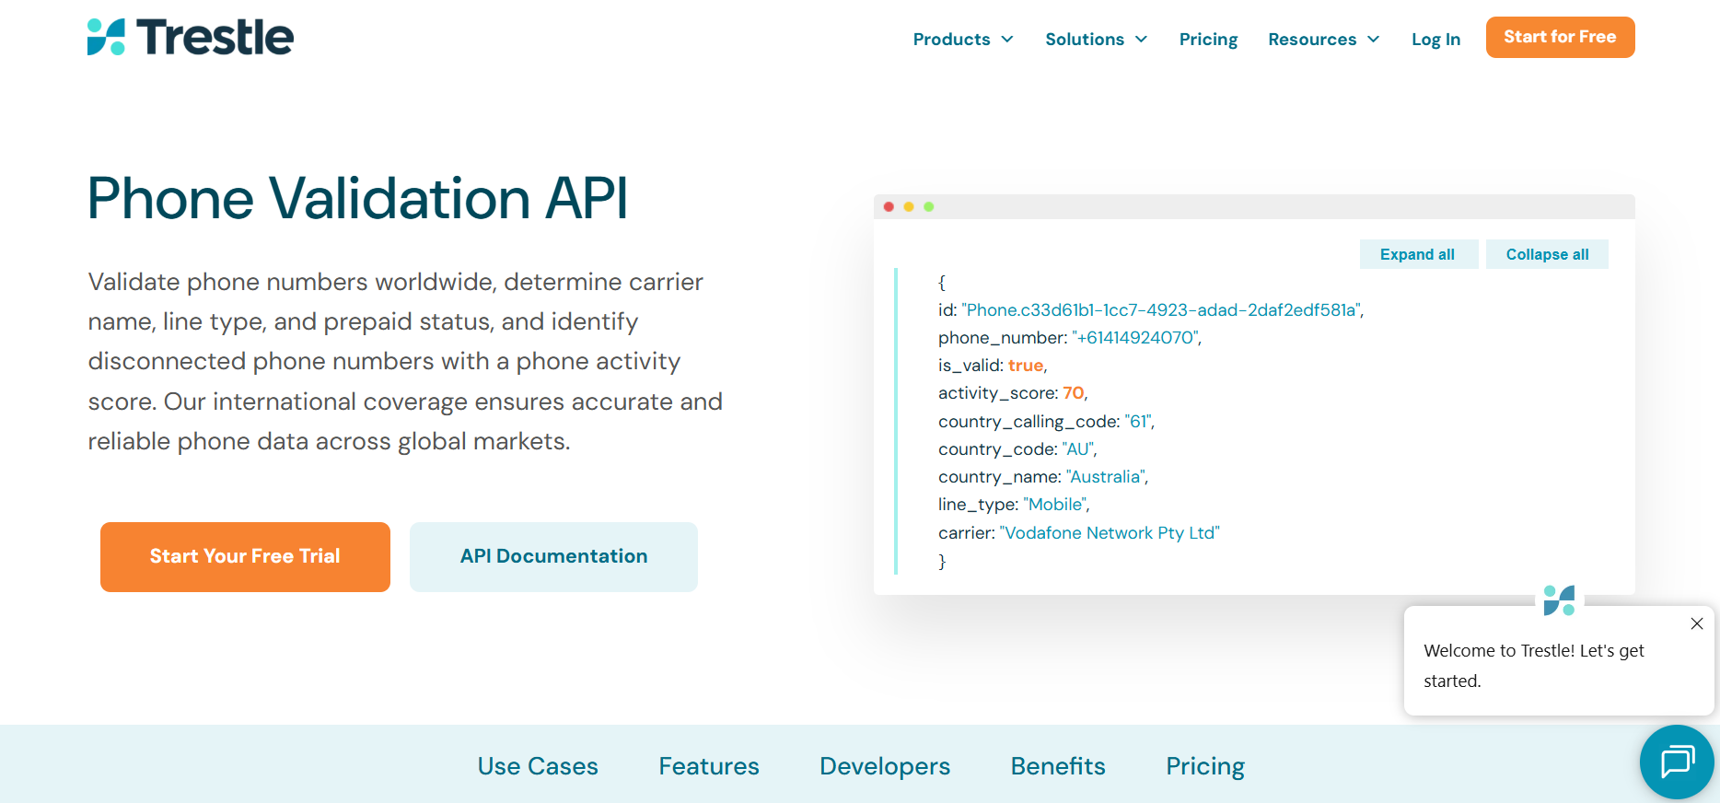Expand the Solutions dropdown menu
1720x803 pixels.
1096,39
